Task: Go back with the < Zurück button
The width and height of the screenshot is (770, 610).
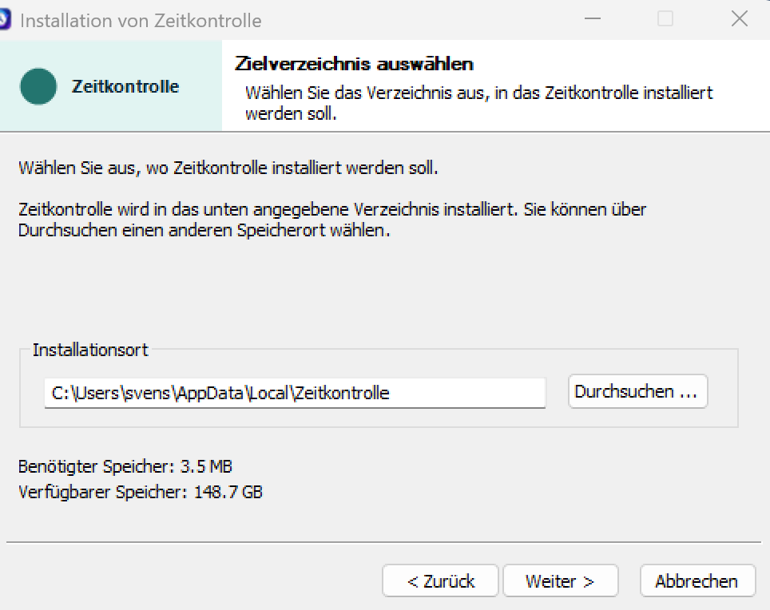Action: (x=440, y=580)
